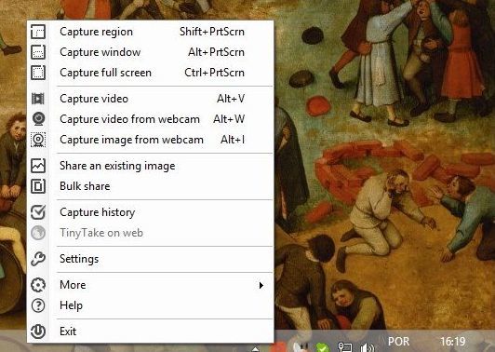
Task: Click the greyed globe TinyTake on web icon
Action: coord(38,233)
